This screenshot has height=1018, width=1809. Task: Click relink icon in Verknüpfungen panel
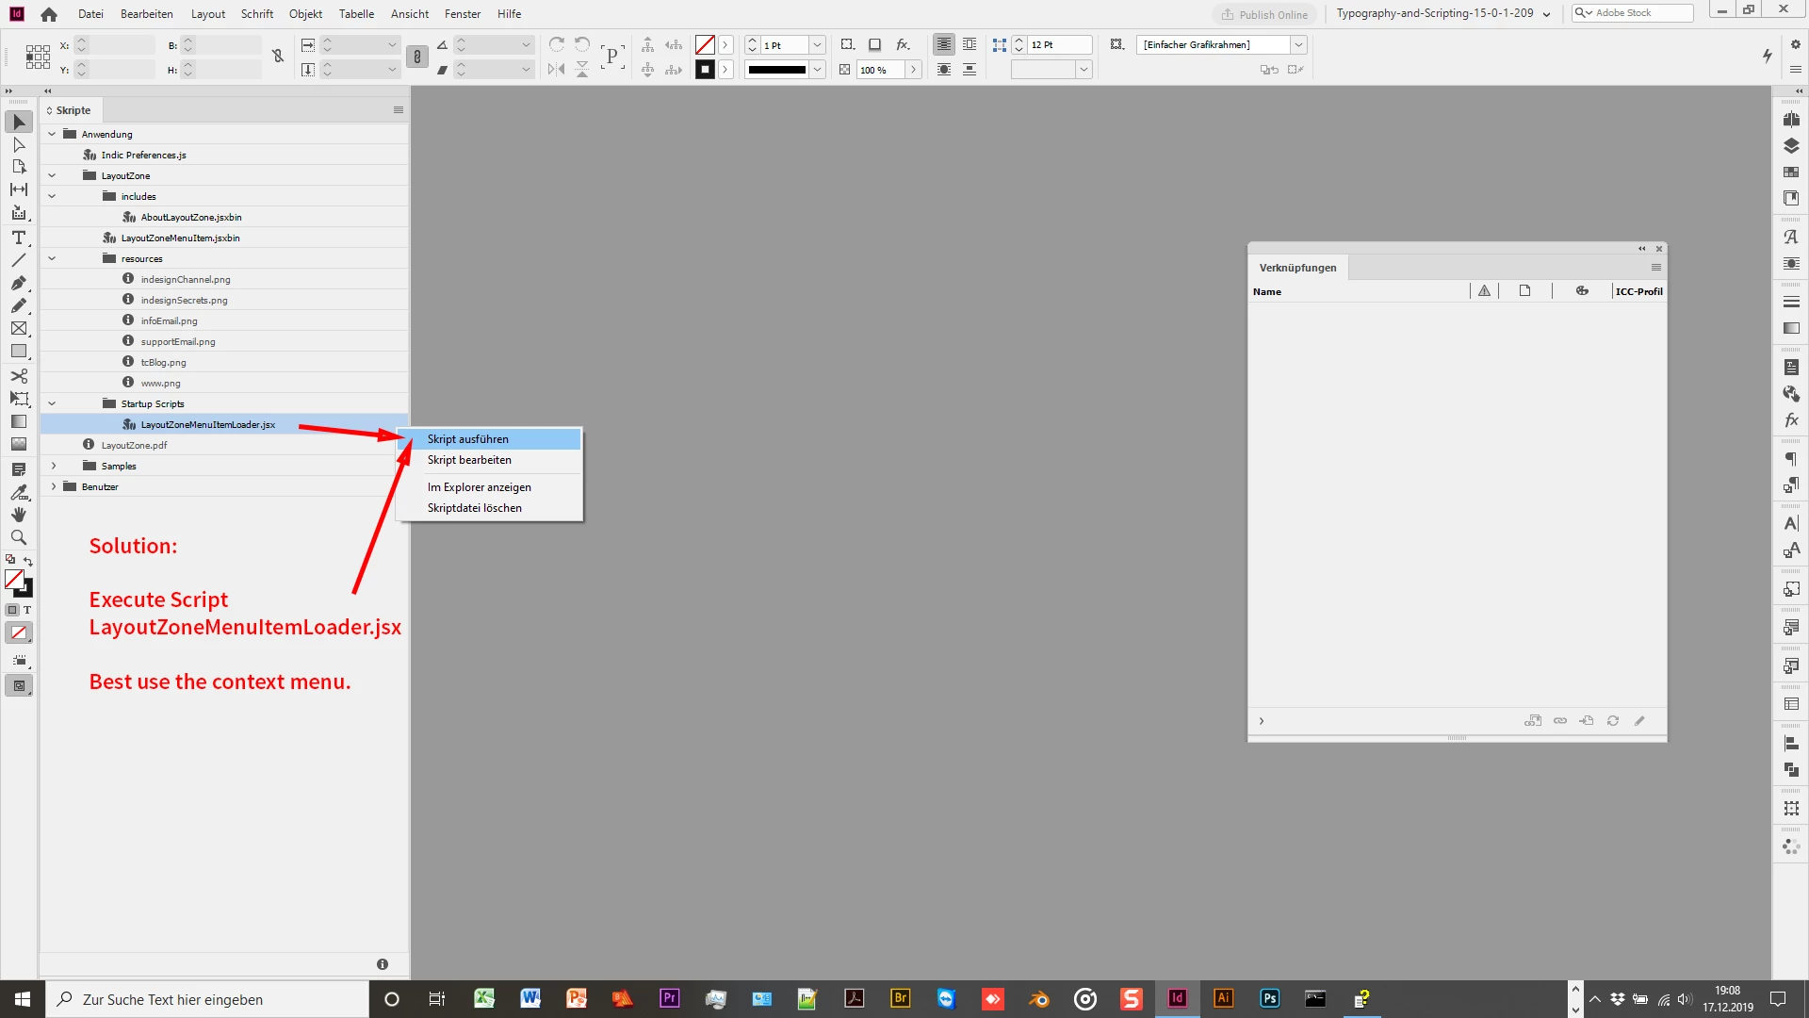[x=1560, y=721]
